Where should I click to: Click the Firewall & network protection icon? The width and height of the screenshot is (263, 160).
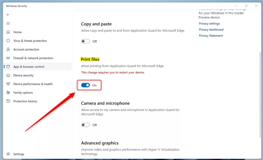(x=8, y=58)
